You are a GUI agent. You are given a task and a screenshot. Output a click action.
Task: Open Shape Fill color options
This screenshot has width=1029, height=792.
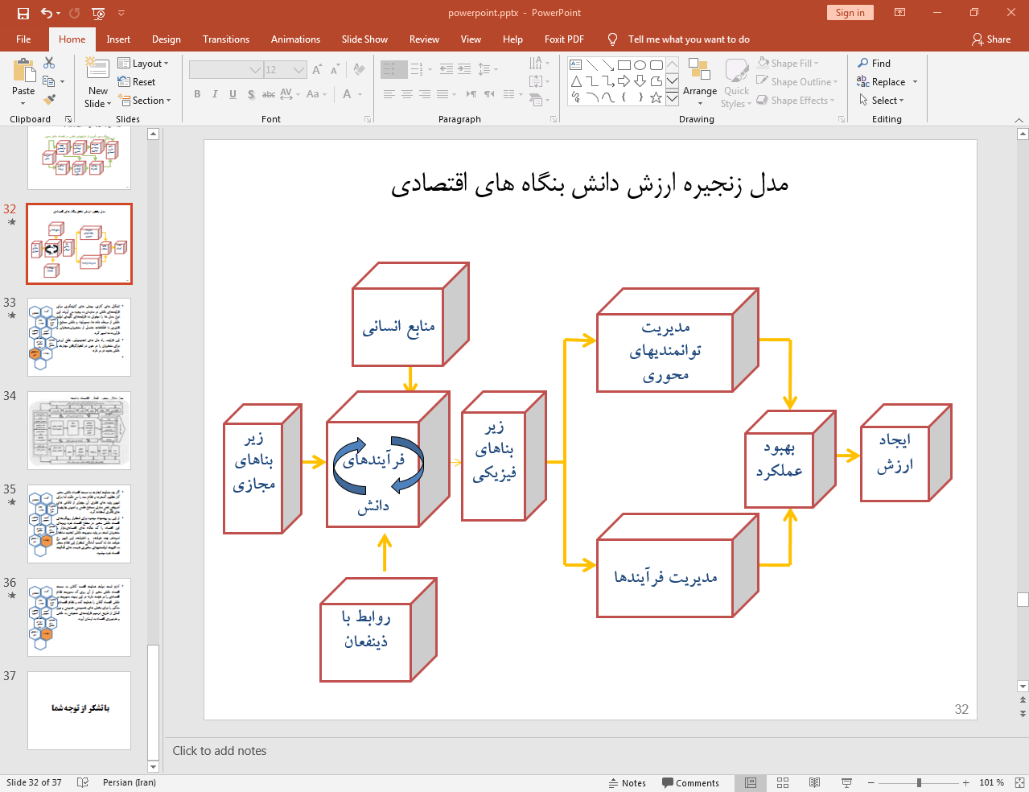pyautogui.click(x=788, y=63)
